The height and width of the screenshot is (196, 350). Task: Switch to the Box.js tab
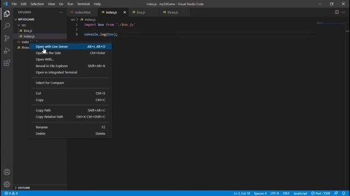[141, 13]
